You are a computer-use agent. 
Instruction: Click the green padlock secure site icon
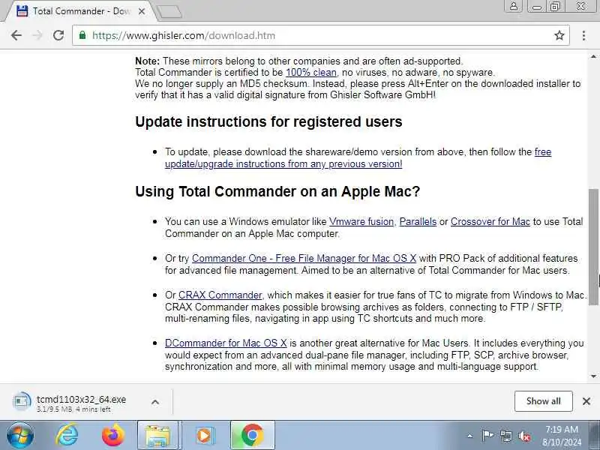pos(82,35)
